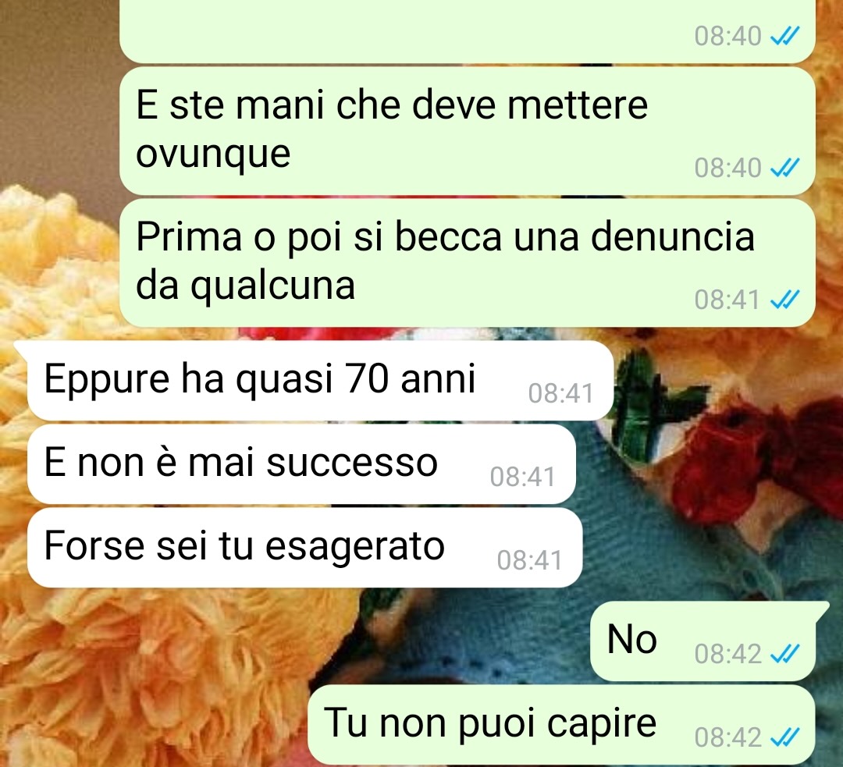Tap the blue read ticks on 'No' message
The image size is (843, 767).
point(785,654)
